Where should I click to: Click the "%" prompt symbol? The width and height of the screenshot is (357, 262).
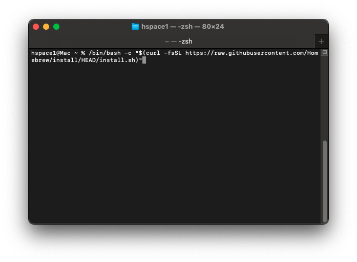click(83, 53)
